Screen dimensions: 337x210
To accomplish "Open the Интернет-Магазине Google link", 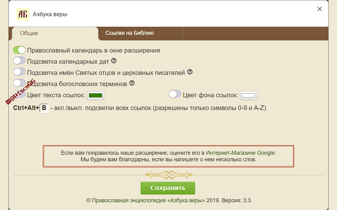I will [240, 153].
